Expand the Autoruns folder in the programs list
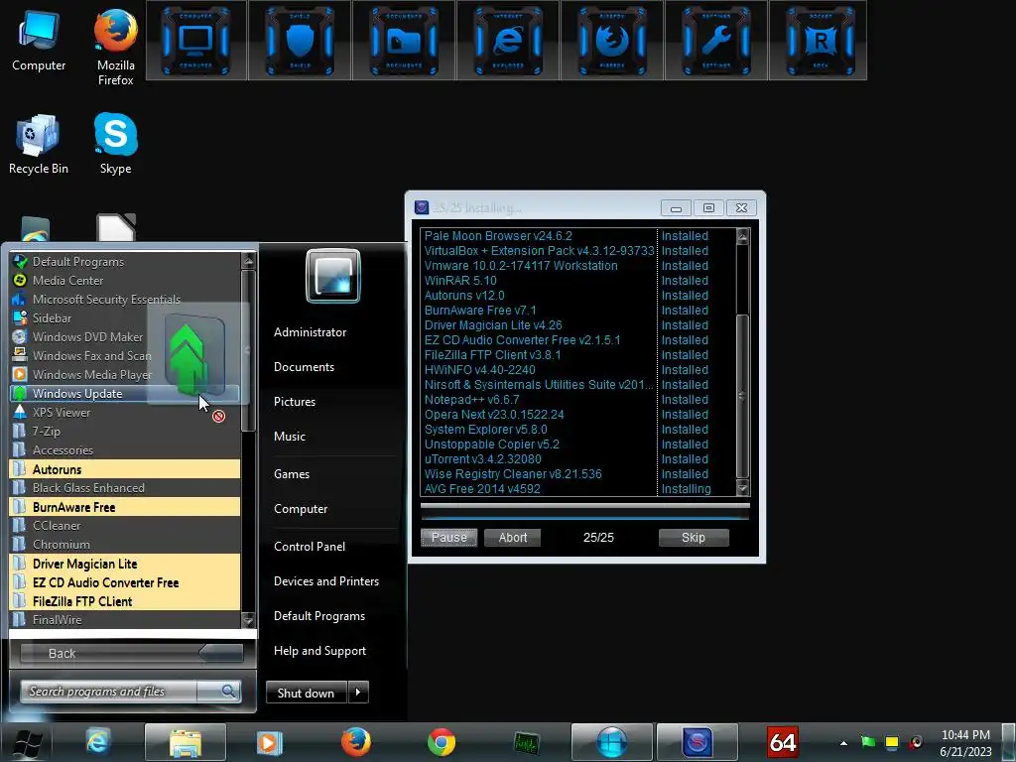Image resolution: width=1016 pixels, height=762 pixels. (124, 469)
